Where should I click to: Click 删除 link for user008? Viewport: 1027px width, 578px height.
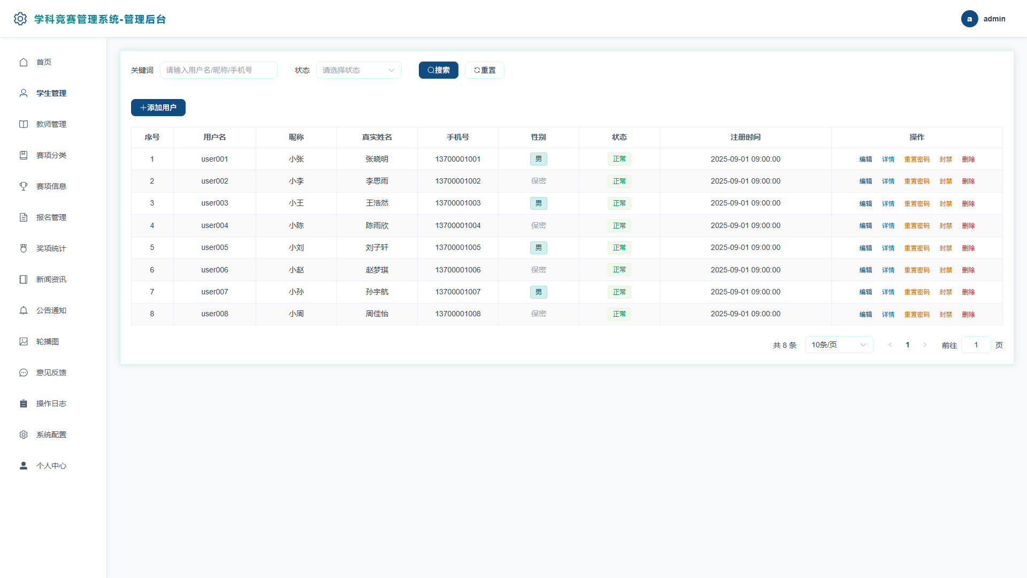pyautogui.click(x=968, y=315)
